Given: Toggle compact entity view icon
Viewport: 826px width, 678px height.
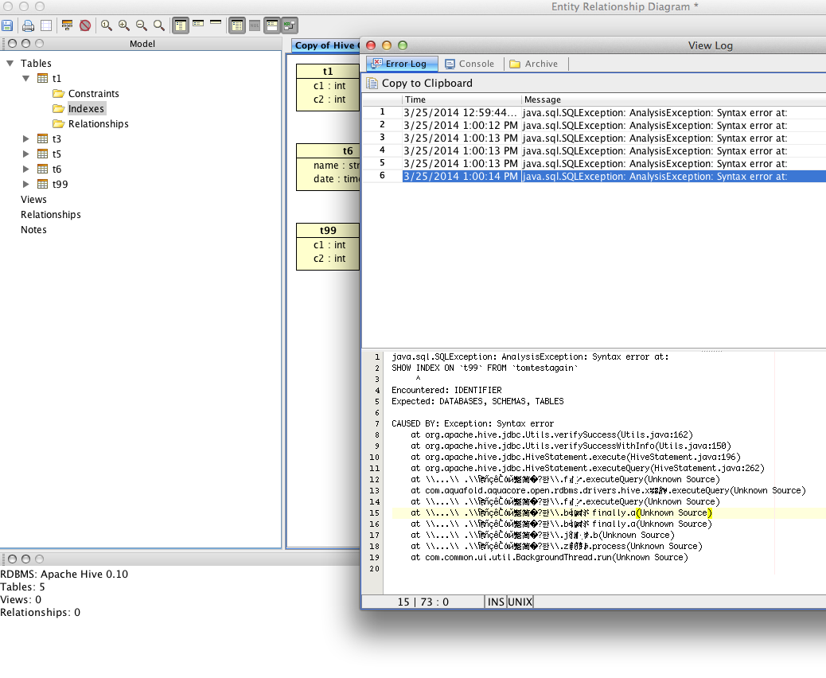Looking at the screenshot, I should coord(198,24).
